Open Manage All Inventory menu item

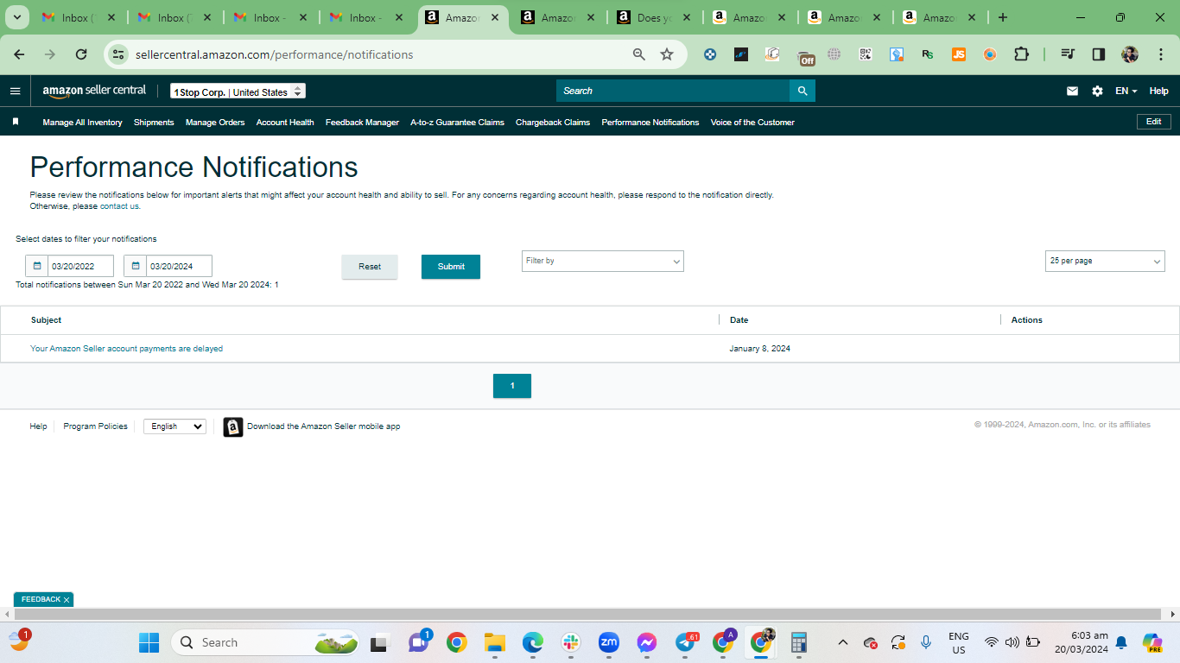82,123
